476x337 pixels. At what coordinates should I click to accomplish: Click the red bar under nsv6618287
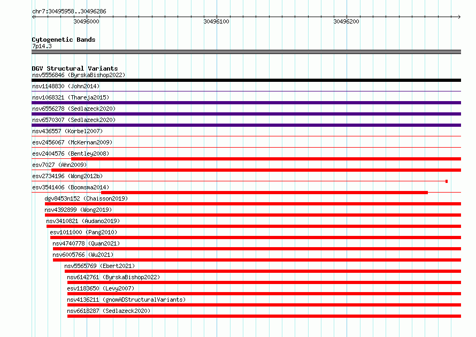coord(264,316)
